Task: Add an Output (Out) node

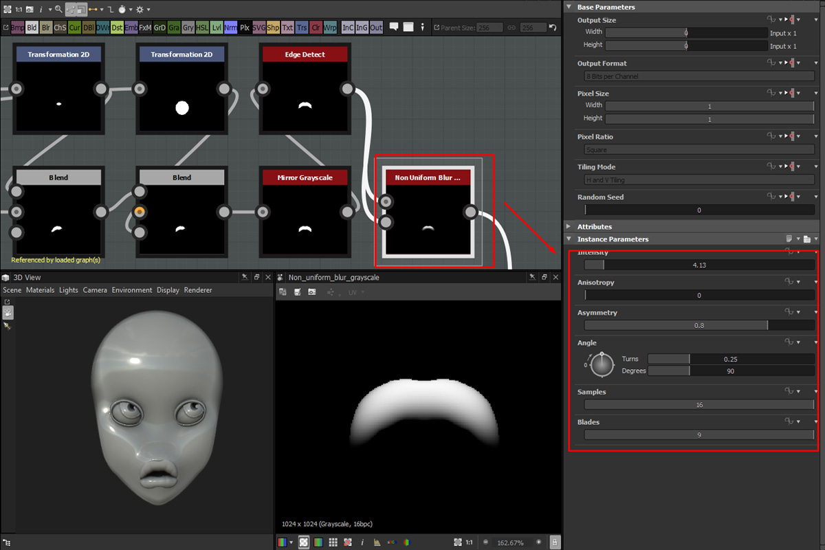Action: coord(376,27)
